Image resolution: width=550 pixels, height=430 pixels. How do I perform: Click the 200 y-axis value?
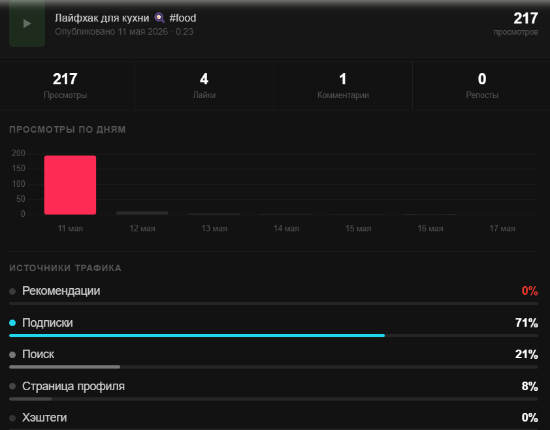pos(18,154)
